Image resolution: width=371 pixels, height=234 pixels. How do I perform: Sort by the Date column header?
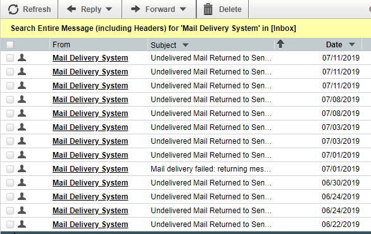tap(334, 45)
